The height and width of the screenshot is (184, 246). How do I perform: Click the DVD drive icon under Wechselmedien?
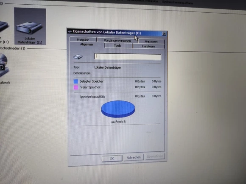click(x=4, y=65)
